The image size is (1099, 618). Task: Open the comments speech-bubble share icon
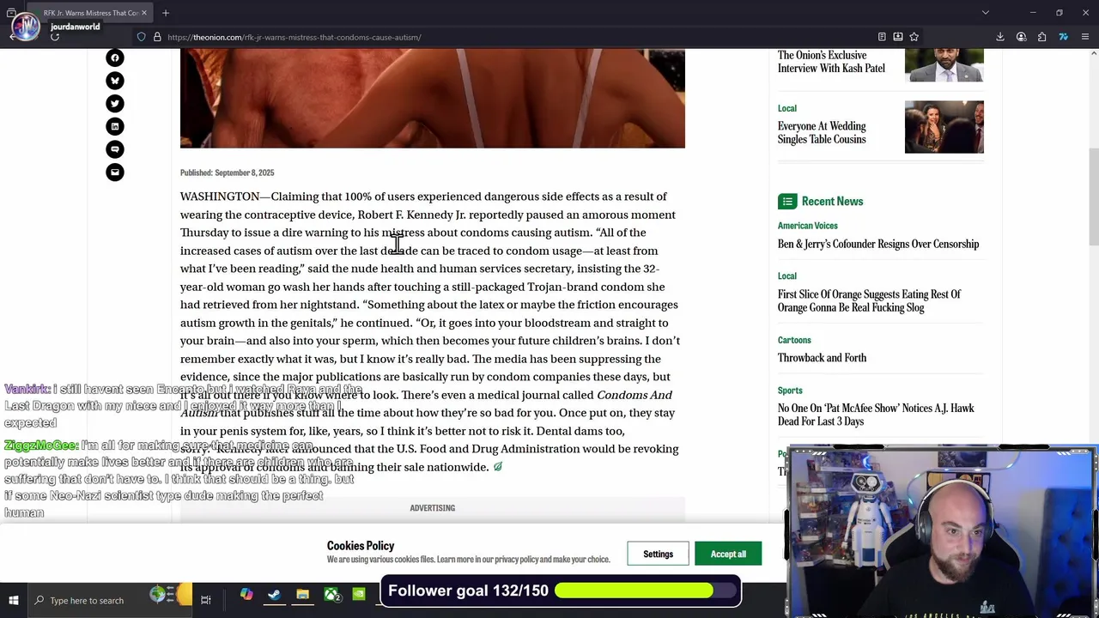click(x=114, y=149)
